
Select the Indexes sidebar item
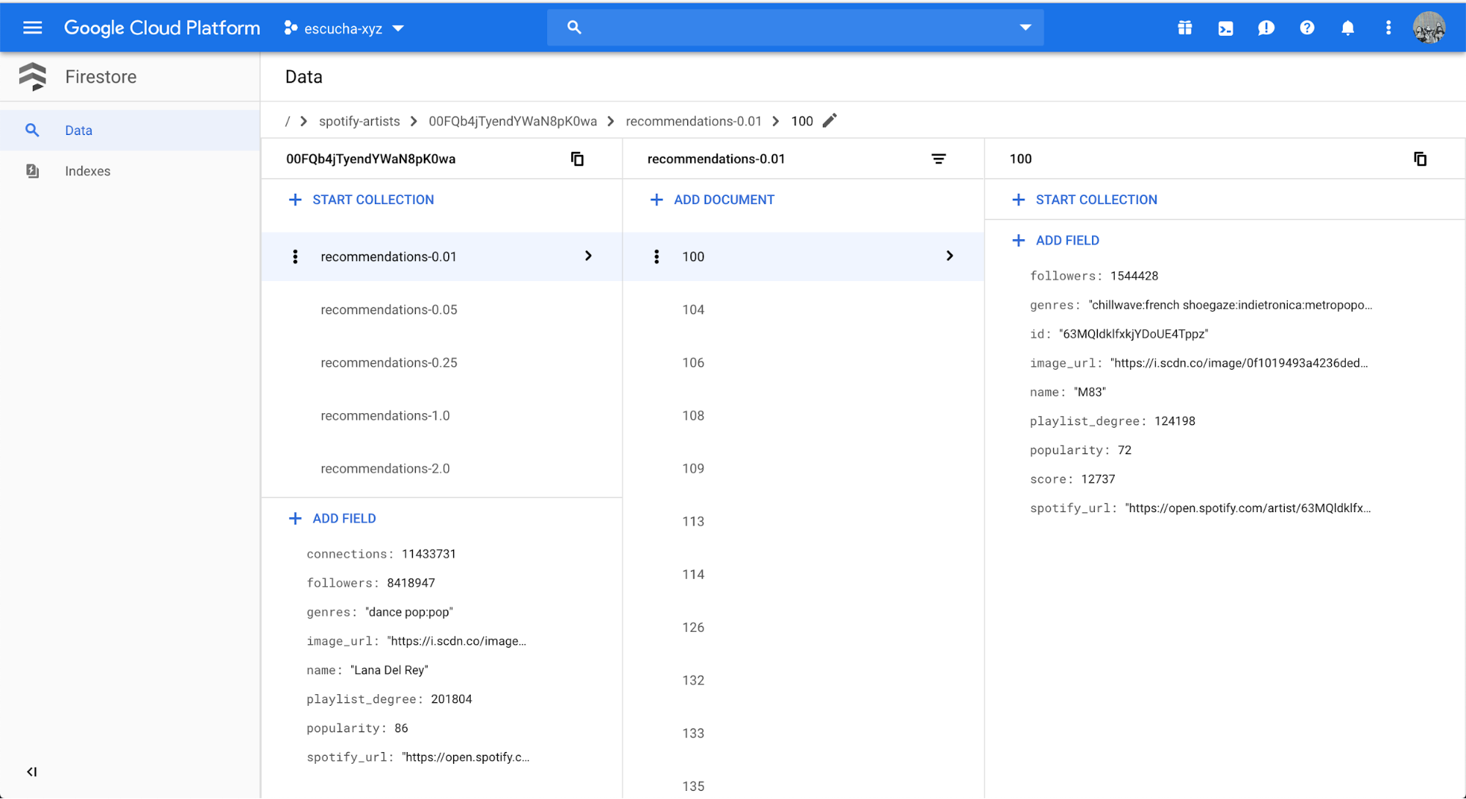131,171
